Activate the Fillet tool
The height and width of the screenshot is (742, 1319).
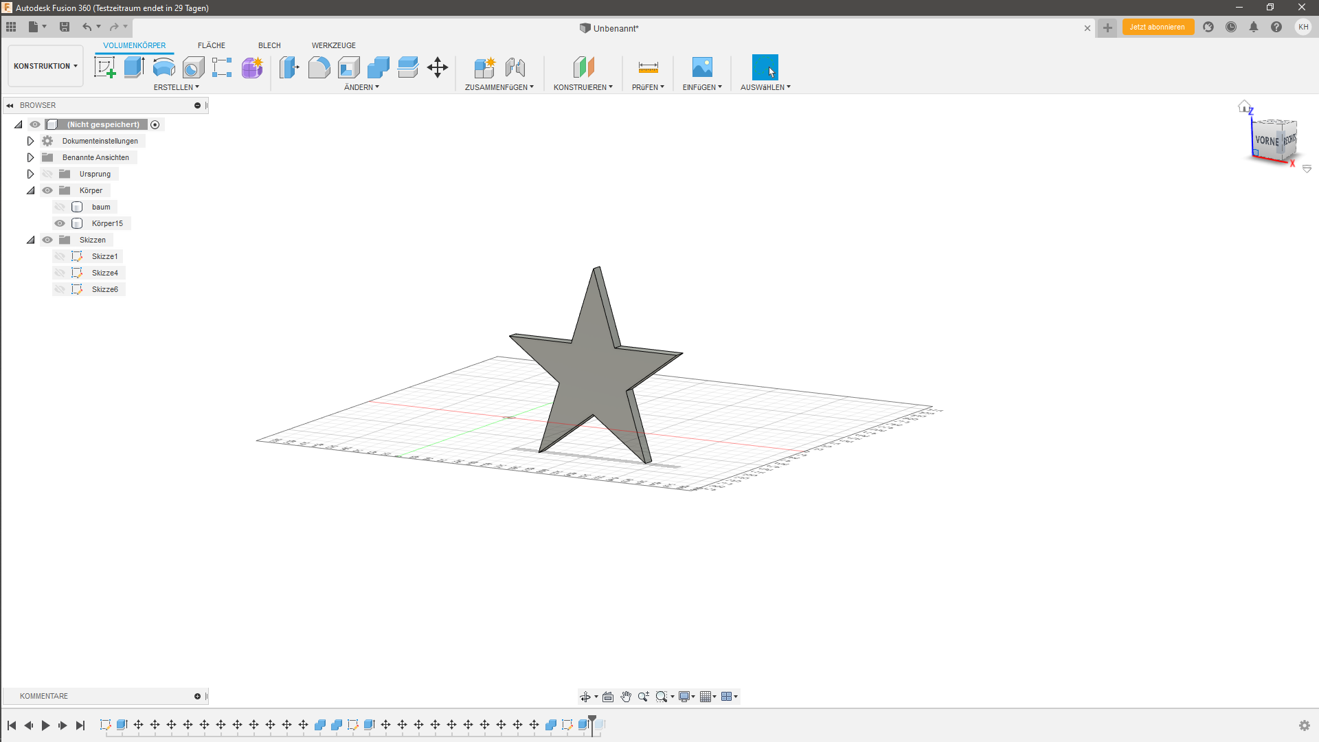tap(319, 67)
